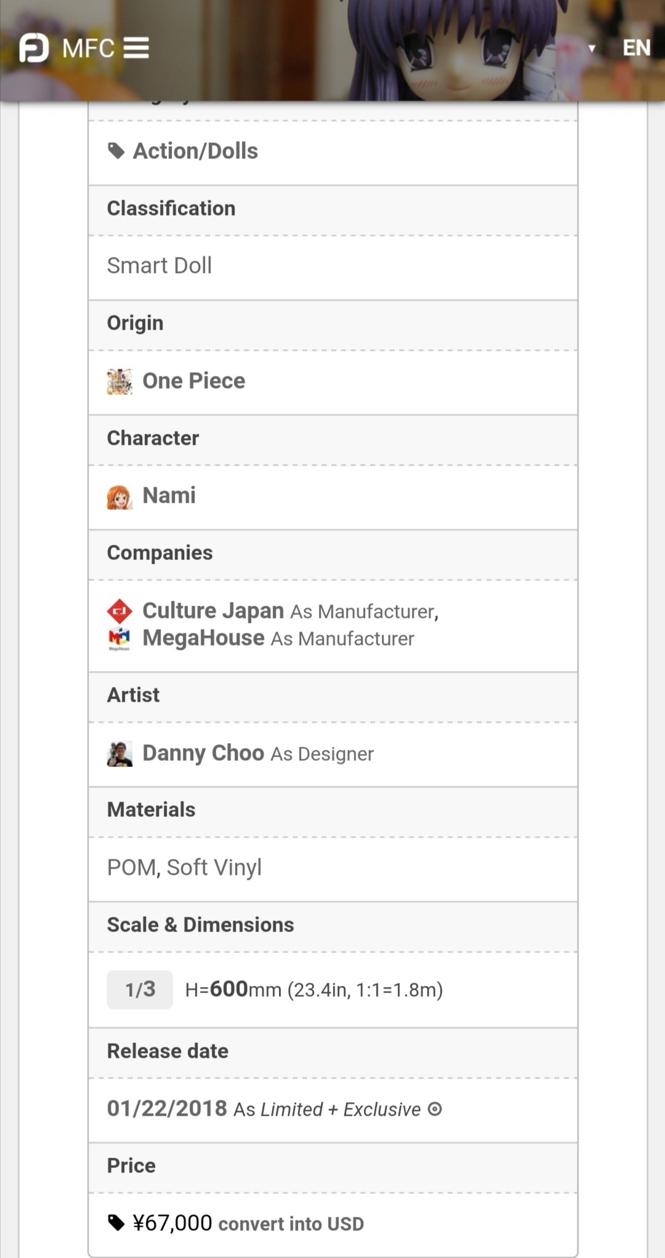Screen dimensions: 665x1258
Task: Open the Nami character page
Action: [169, 495]
